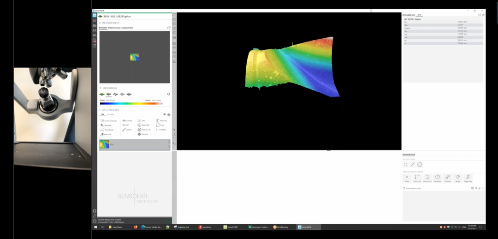Click the topography thumbnail in browser

click(x=135, y=57)
